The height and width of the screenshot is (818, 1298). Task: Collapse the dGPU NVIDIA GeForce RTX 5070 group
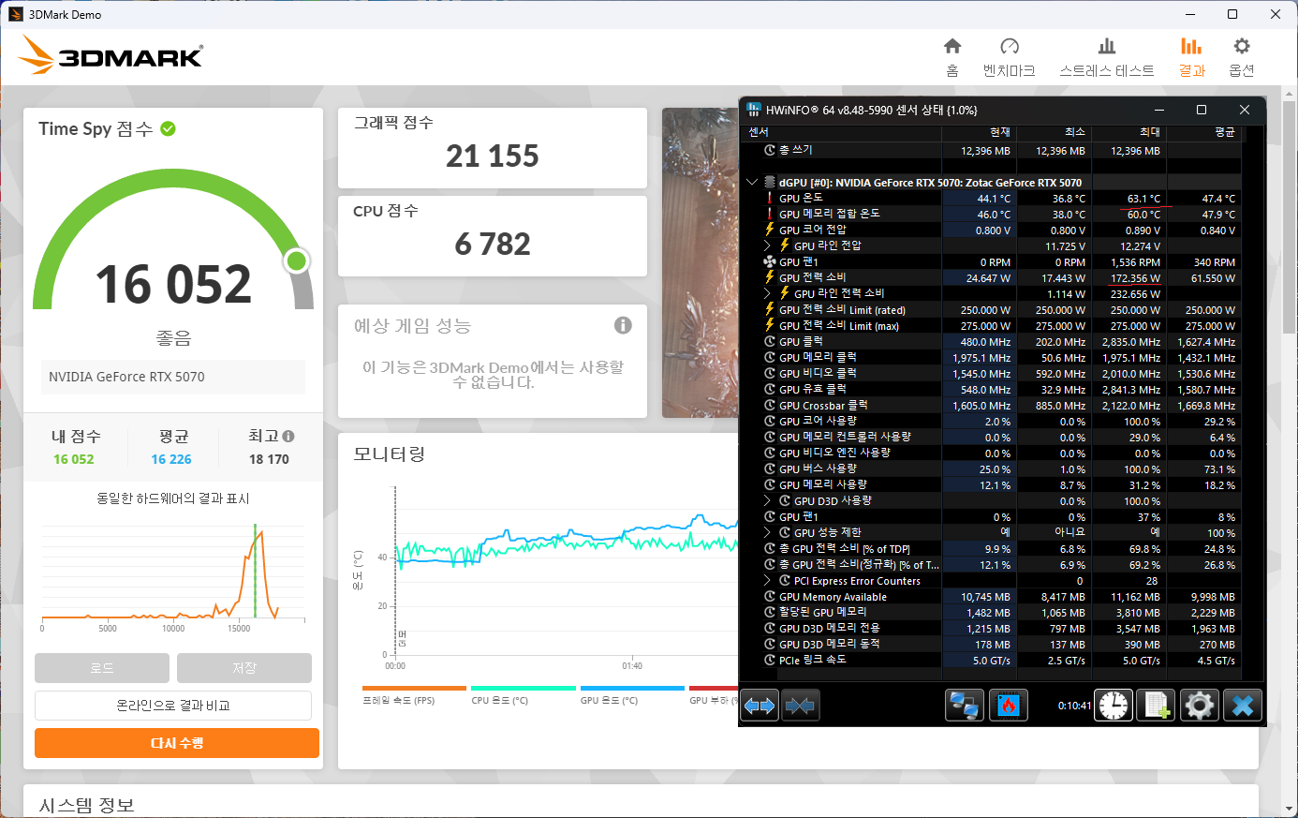(x=752, y=183)
